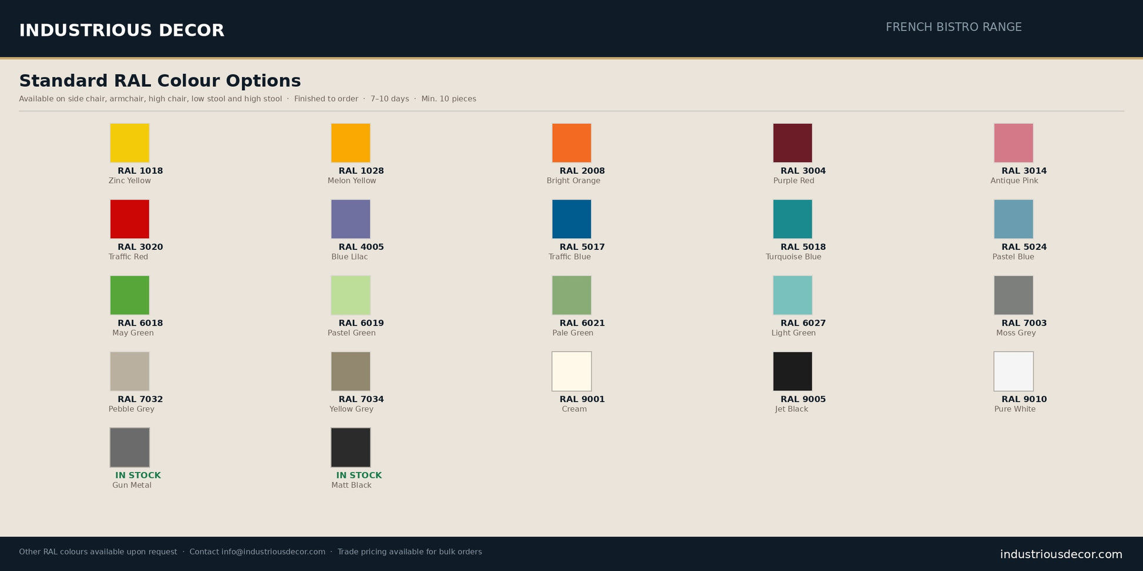1143x571 pixels.
Task: Click the 'Pastel Green' name label
Action: pos(351,333)
